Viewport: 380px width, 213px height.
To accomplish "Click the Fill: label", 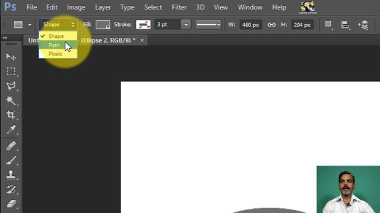I will point(87,24).
